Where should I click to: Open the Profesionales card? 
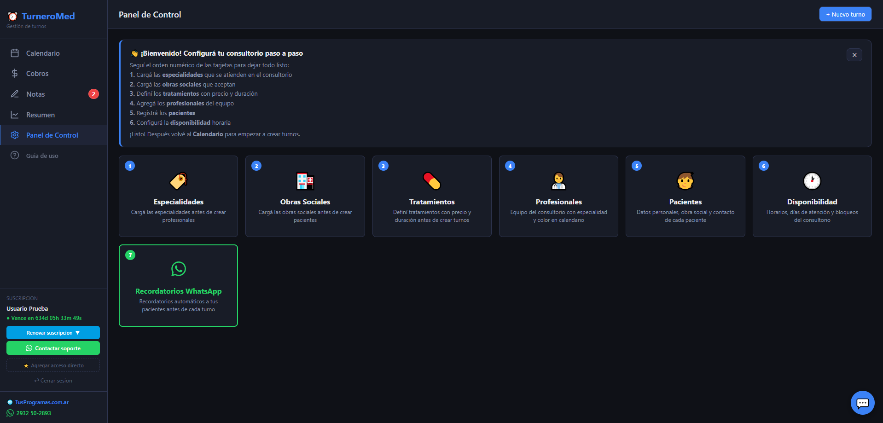point(558,196)
